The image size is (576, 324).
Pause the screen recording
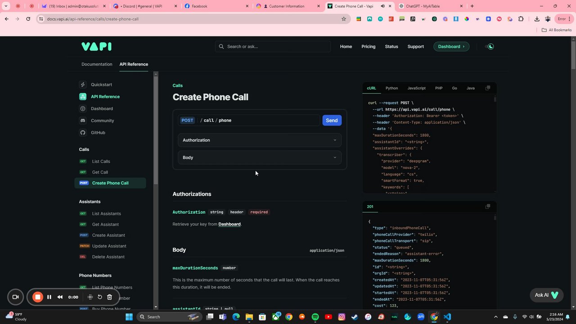[x=49, y=297]
